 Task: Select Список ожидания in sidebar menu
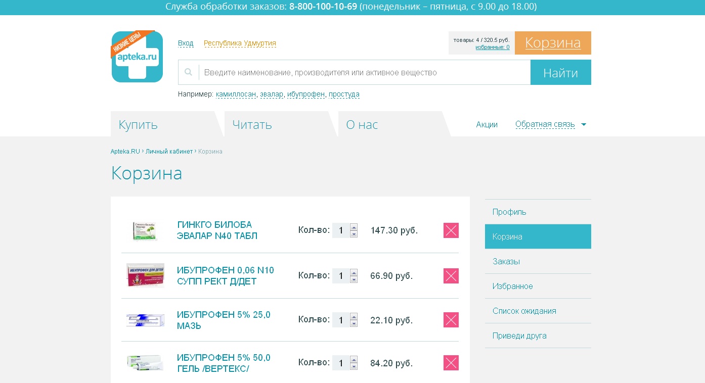tap(538, 311)
